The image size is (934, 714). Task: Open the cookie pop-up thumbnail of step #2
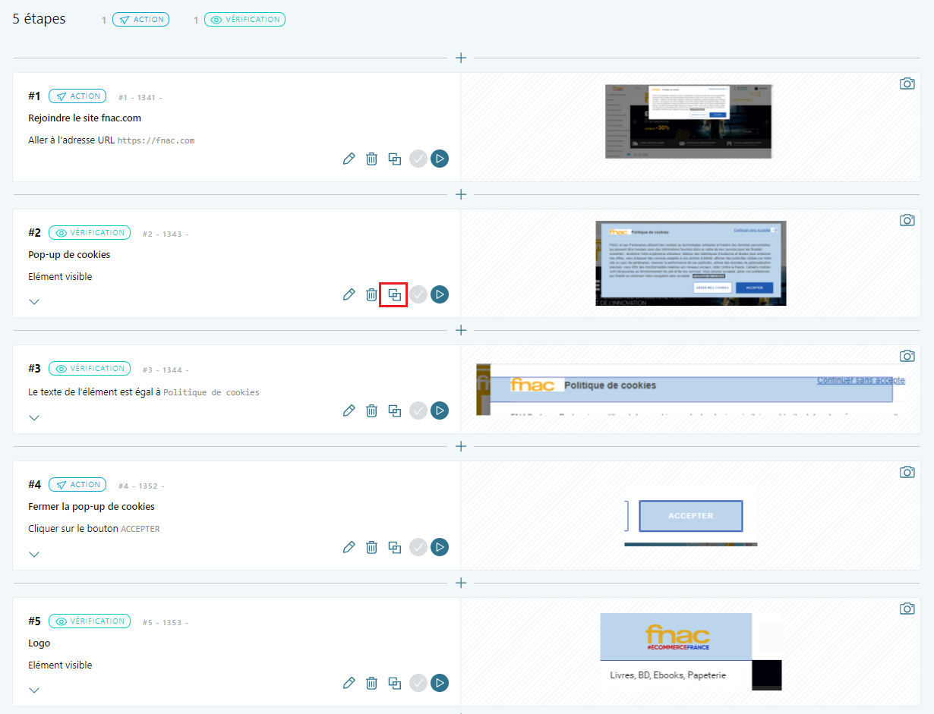tap(690, 263)
